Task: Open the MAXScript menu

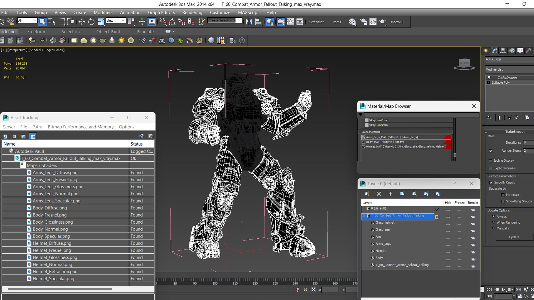Action: [x=248, y=12]
